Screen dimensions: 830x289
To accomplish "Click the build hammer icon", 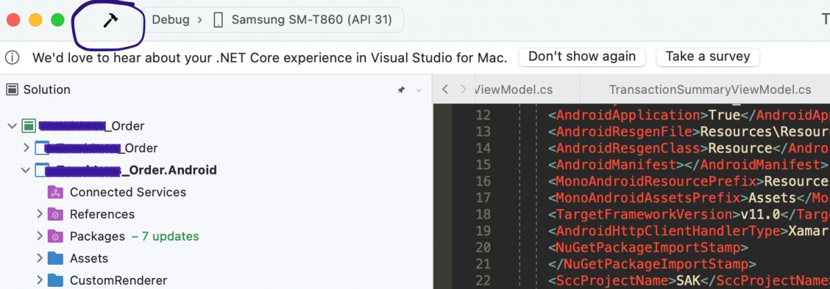I will pos(111,21).
